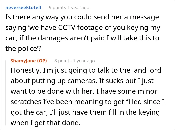Click the line starting 'Is there any way'
175x130 pixels.
point(82,17)
